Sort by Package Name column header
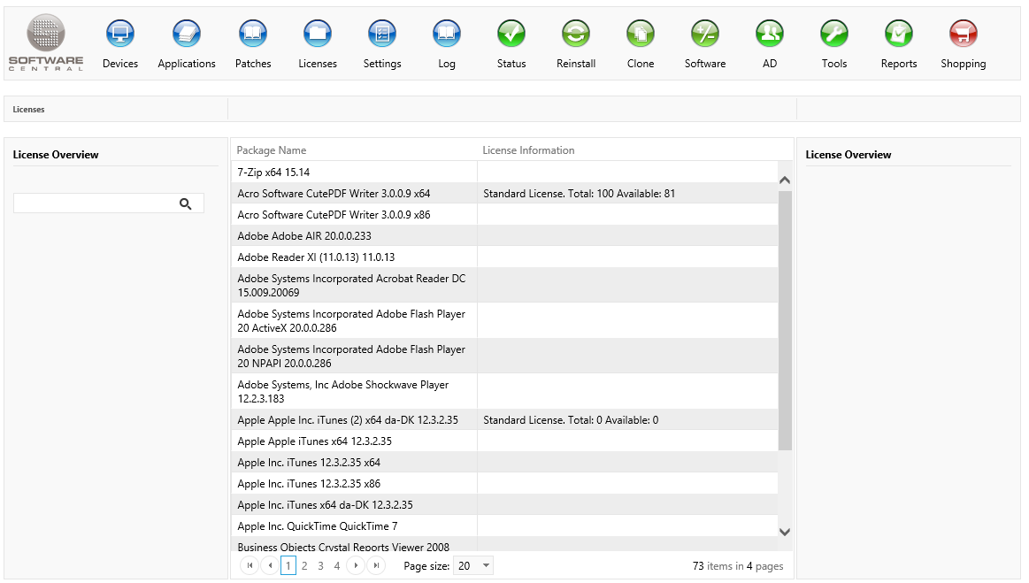 click(272, 150)
